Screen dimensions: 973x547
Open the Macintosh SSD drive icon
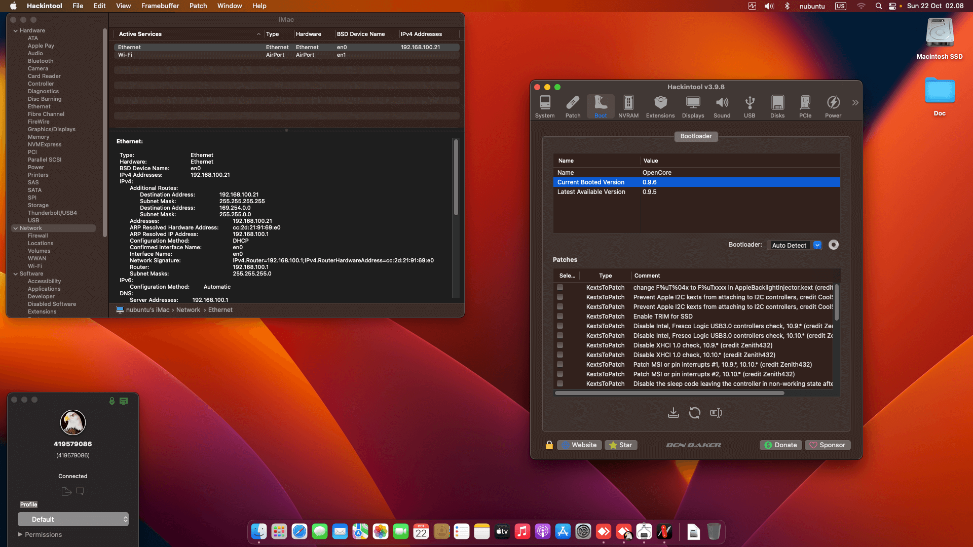pyautogui.click(x=940, y=33)
